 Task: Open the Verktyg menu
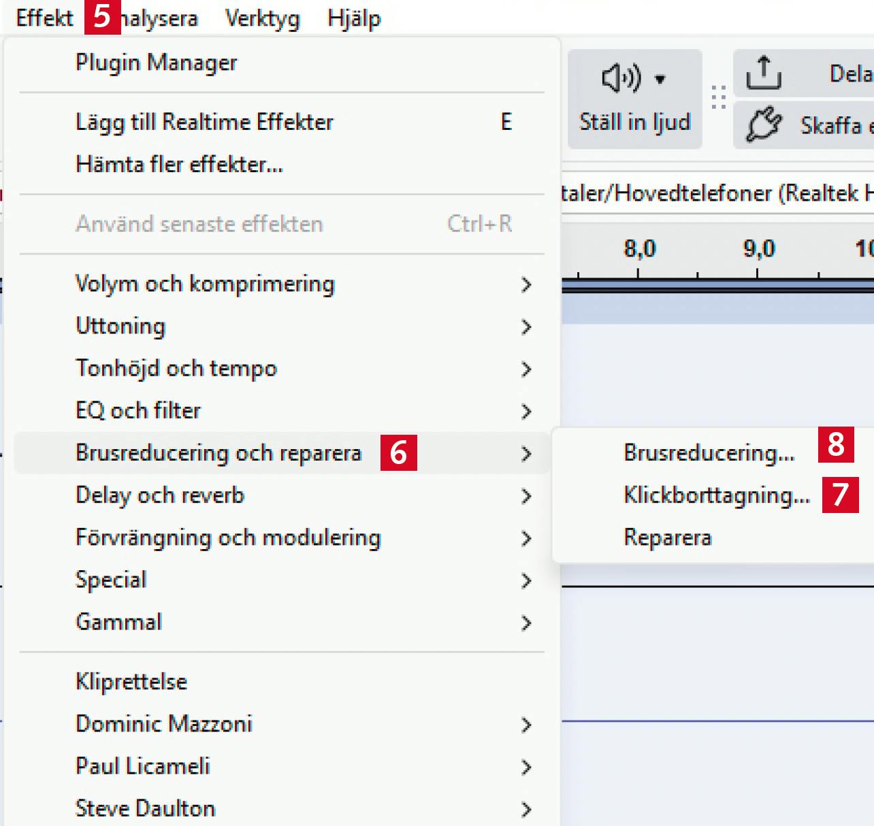262,18
